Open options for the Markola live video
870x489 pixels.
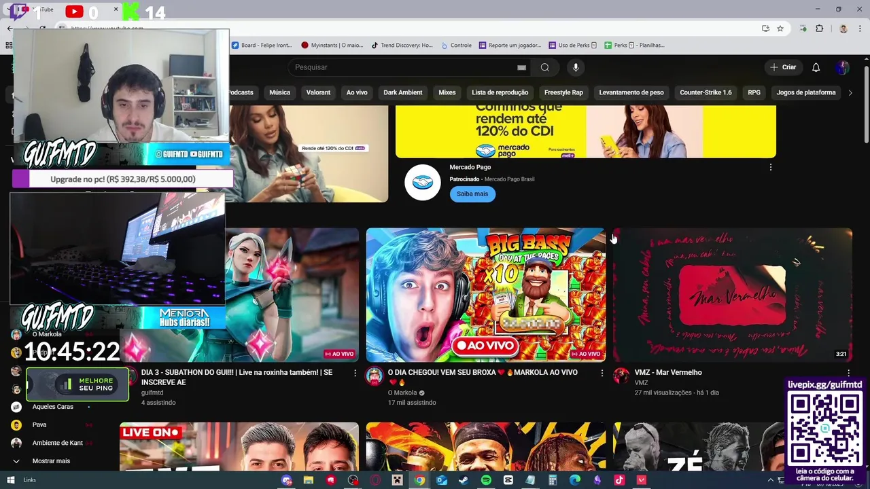(602, 373)
